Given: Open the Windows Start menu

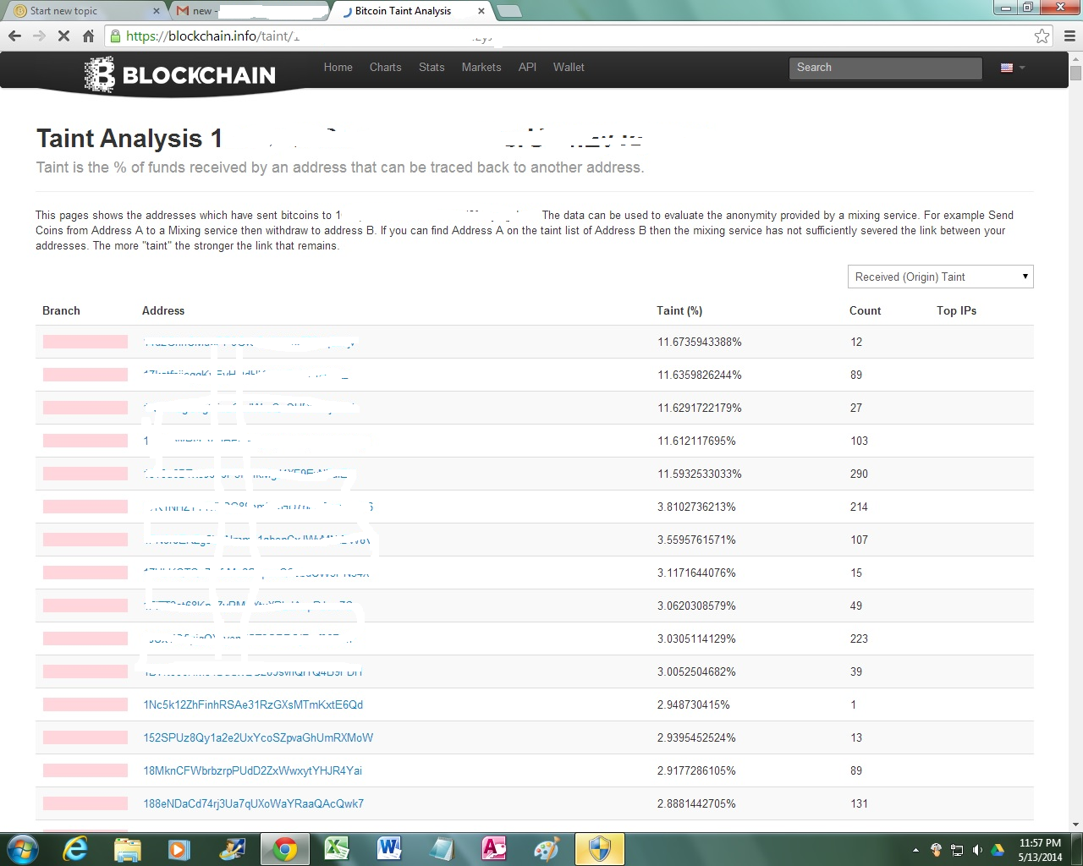Looking at the screenshot, I should [x=22, y=849].
